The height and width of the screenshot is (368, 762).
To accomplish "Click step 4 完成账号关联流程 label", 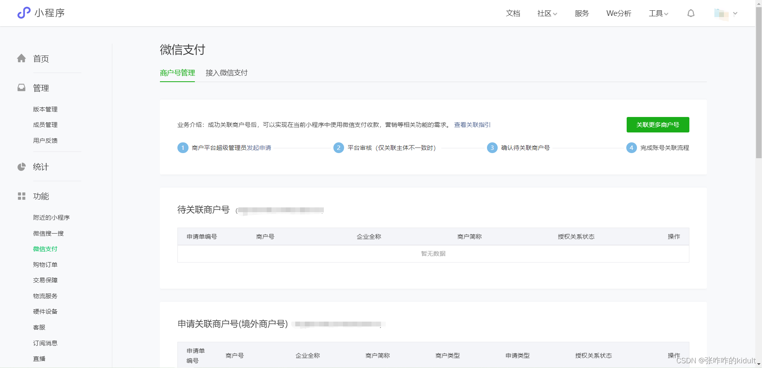I will [665, 148].
